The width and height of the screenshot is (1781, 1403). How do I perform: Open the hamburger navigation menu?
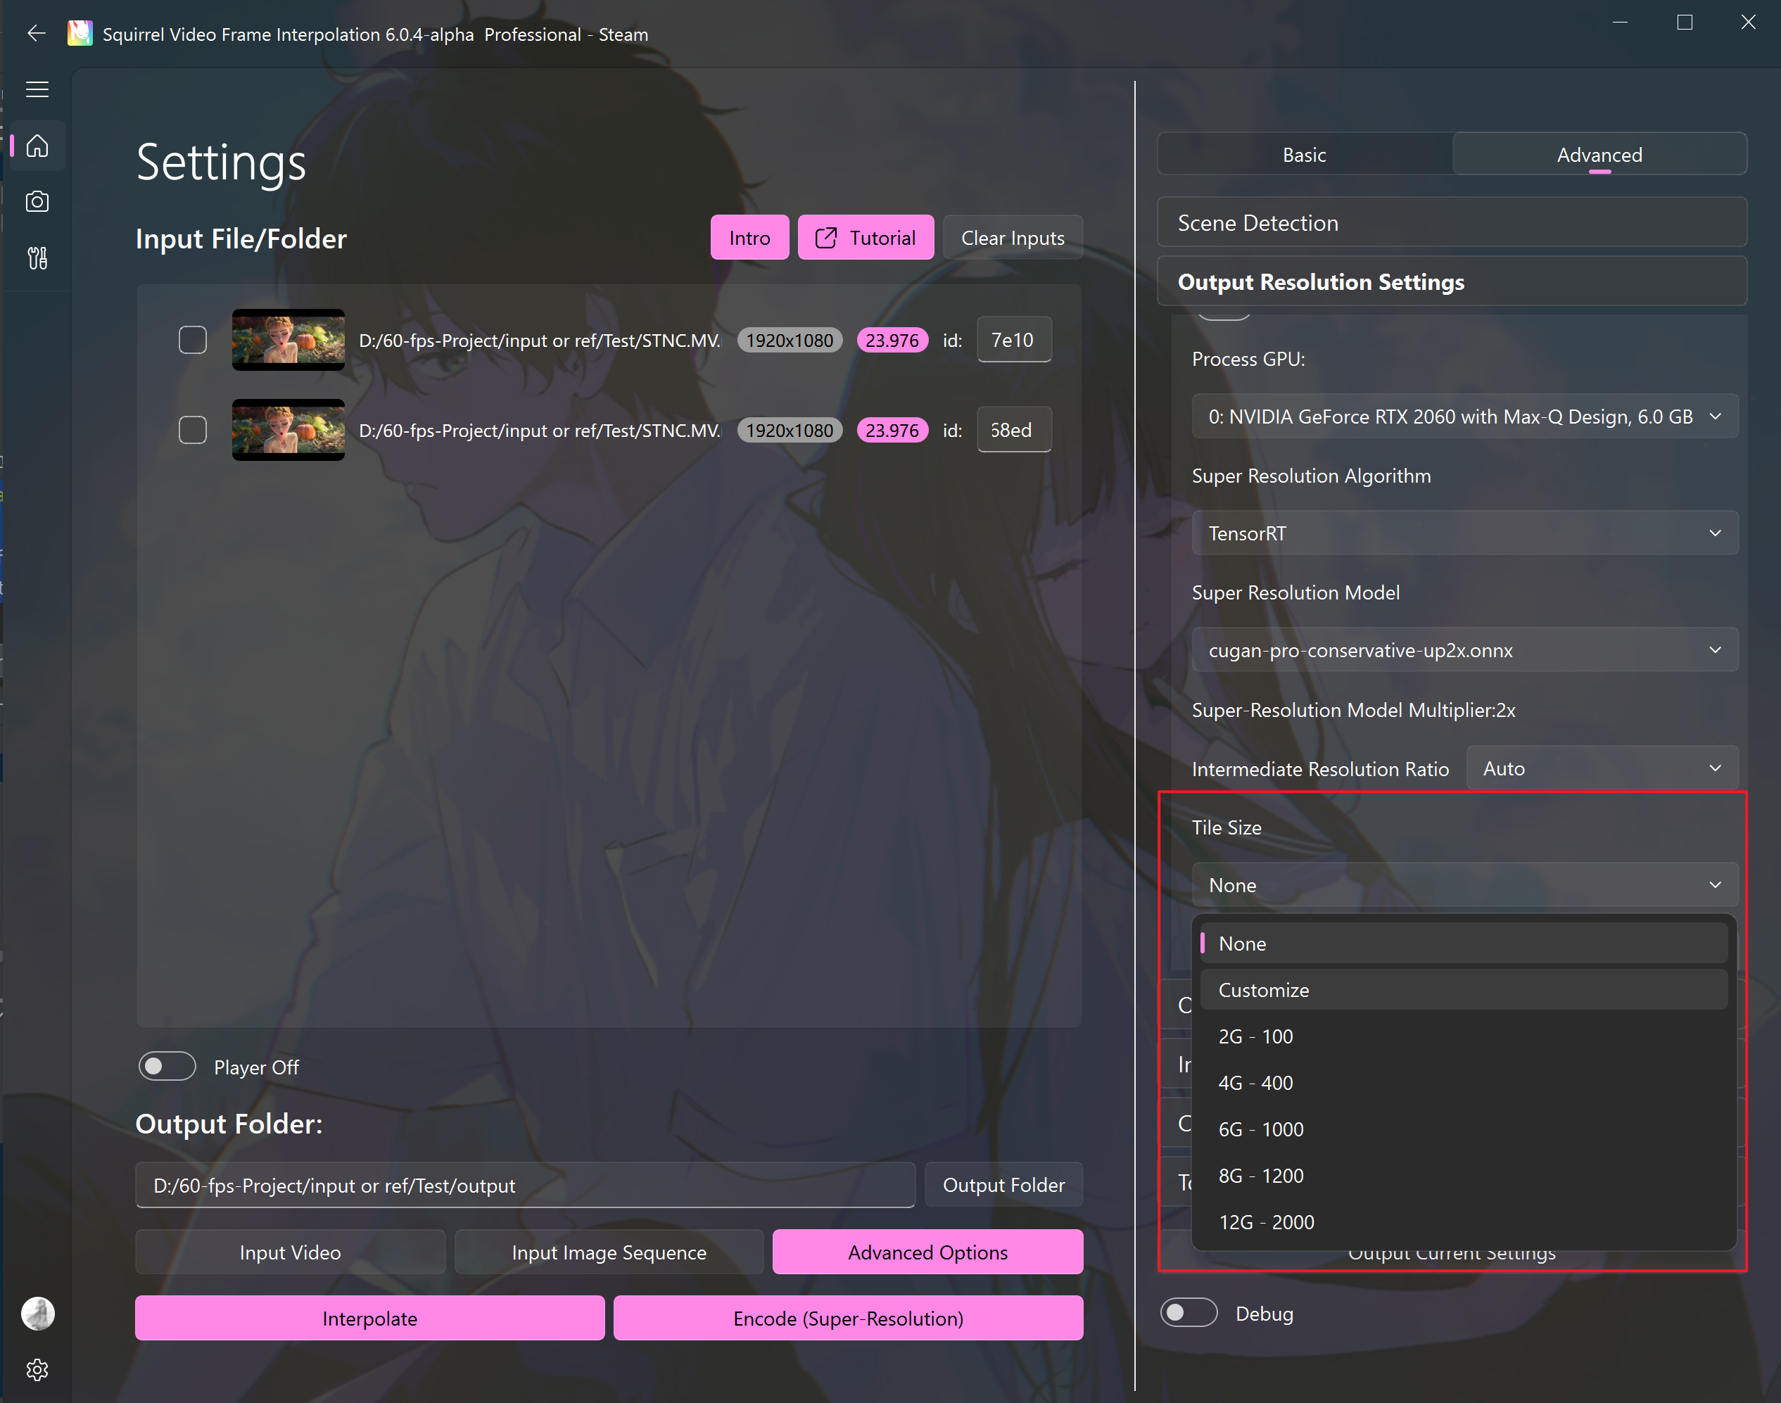[x=37, y=89]
